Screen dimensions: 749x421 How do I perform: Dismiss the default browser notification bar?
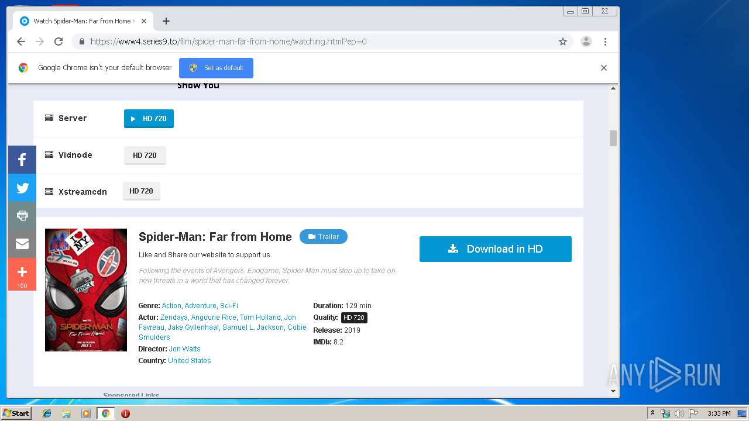click(x=604, y=68)
